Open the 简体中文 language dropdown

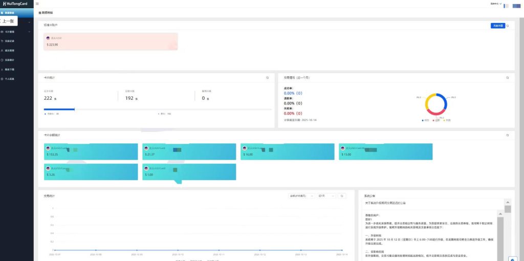coord(495,4)
